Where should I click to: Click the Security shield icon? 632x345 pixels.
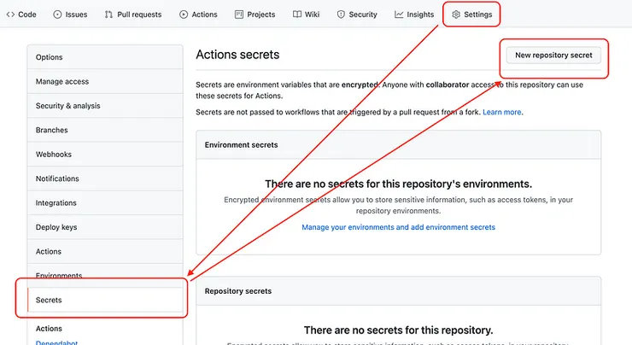[x=341, y=15]
